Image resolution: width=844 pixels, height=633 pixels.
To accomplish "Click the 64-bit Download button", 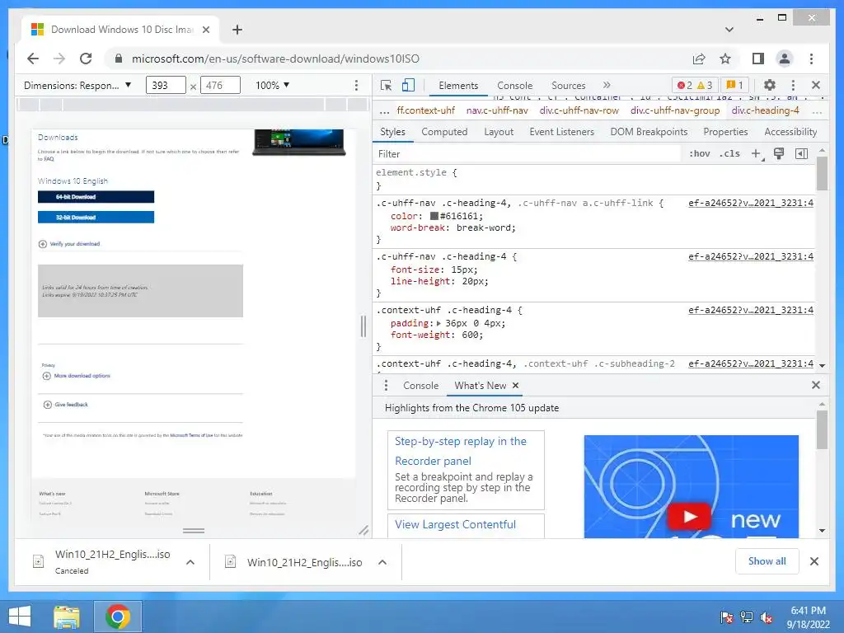I will [96, 197].
